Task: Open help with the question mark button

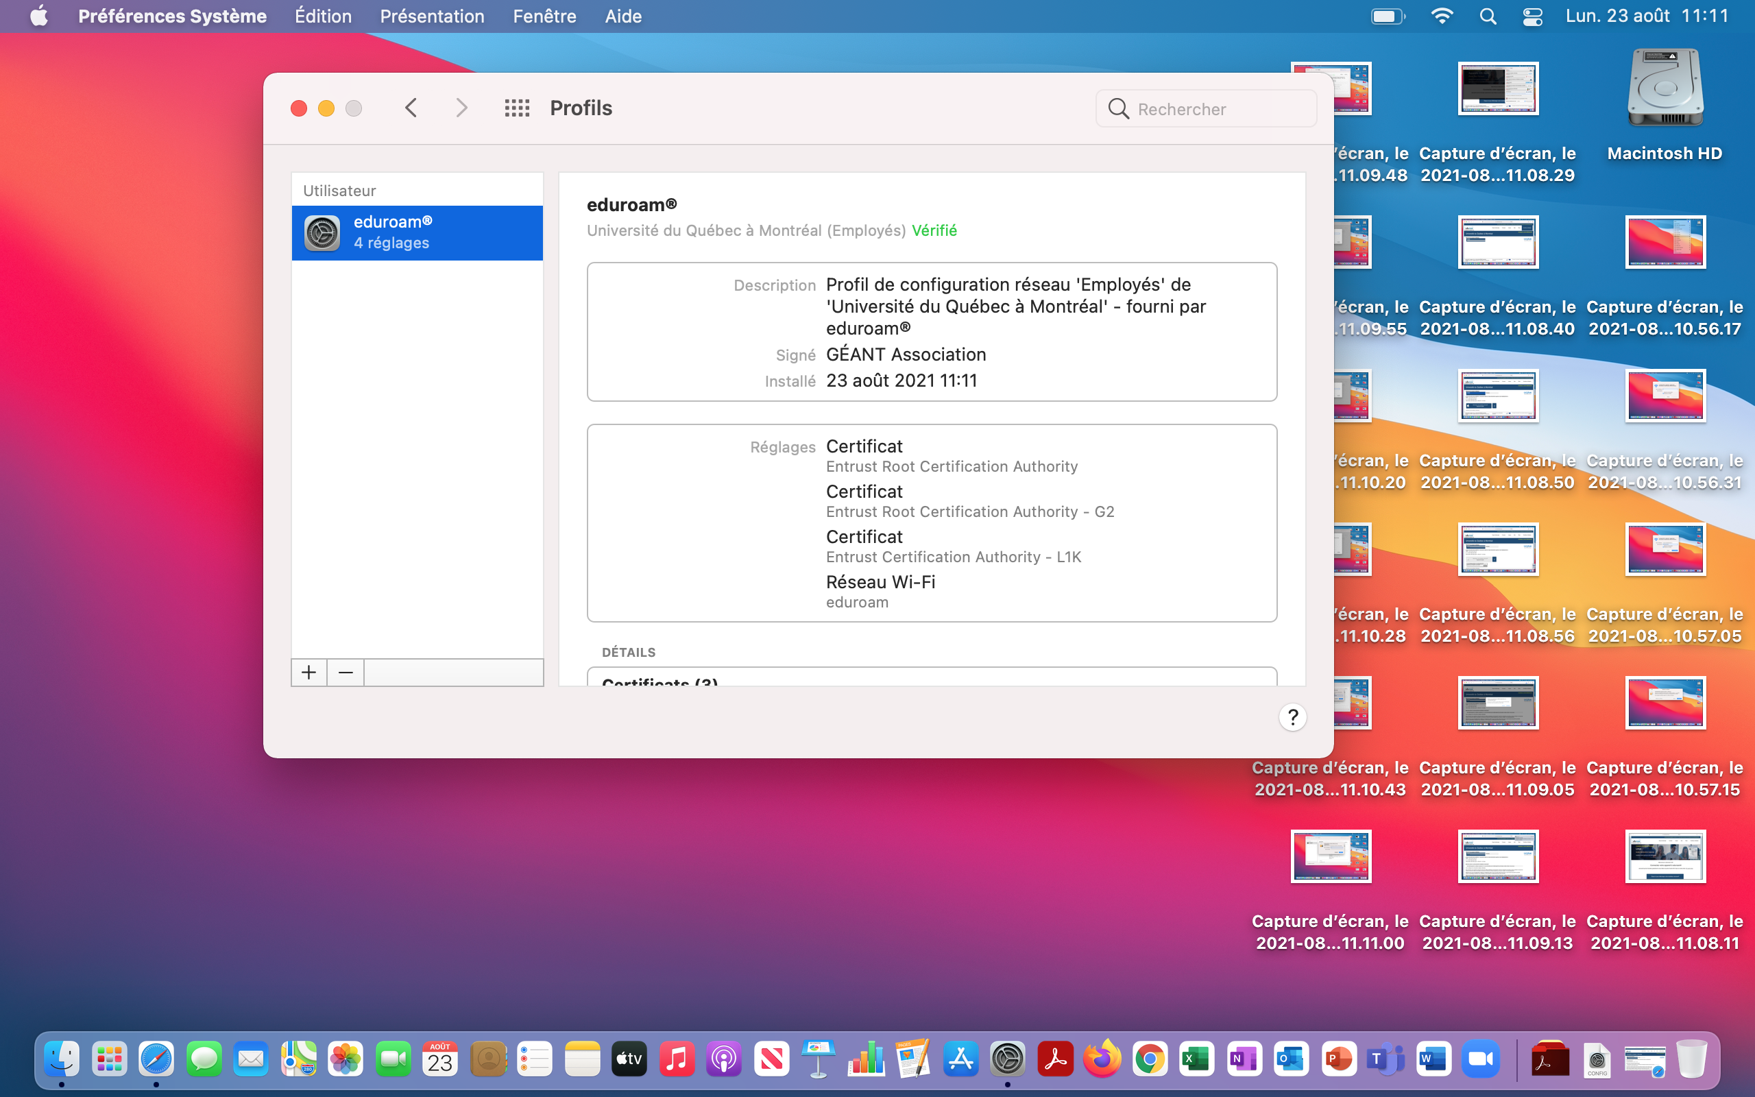Action: [1292, 717]
